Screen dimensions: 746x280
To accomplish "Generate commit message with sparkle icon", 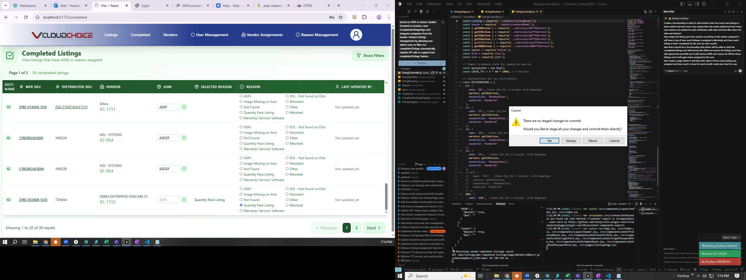I will [443, 22].
